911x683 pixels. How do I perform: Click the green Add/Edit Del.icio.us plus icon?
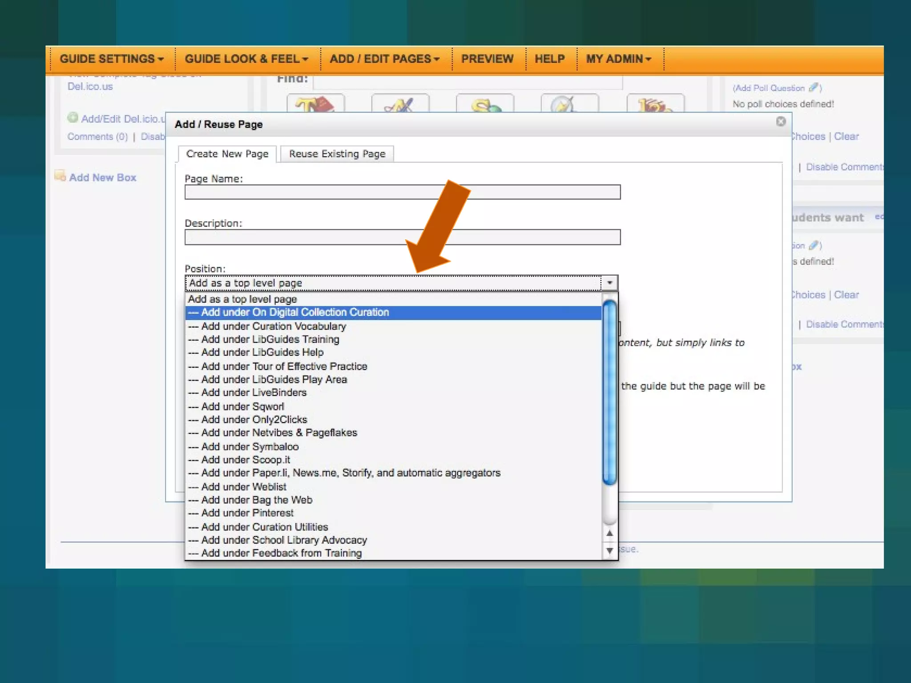pyautogui.click(x=73, y=118)
